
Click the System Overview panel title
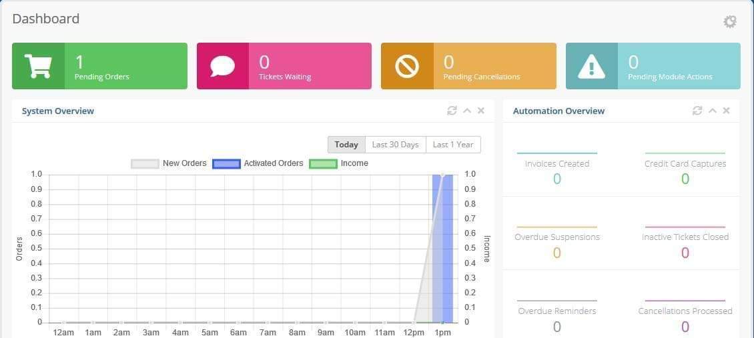[x=57, y=111]
